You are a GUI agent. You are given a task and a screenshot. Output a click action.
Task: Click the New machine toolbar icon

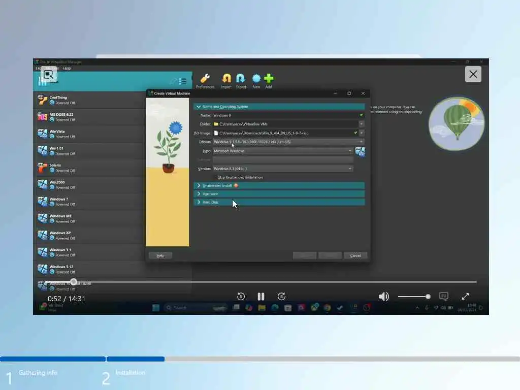coord(256,81)
